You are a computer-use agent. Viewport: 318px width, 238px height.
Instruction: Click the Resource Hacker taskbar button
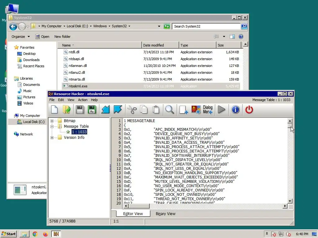[x=56, y=234]
